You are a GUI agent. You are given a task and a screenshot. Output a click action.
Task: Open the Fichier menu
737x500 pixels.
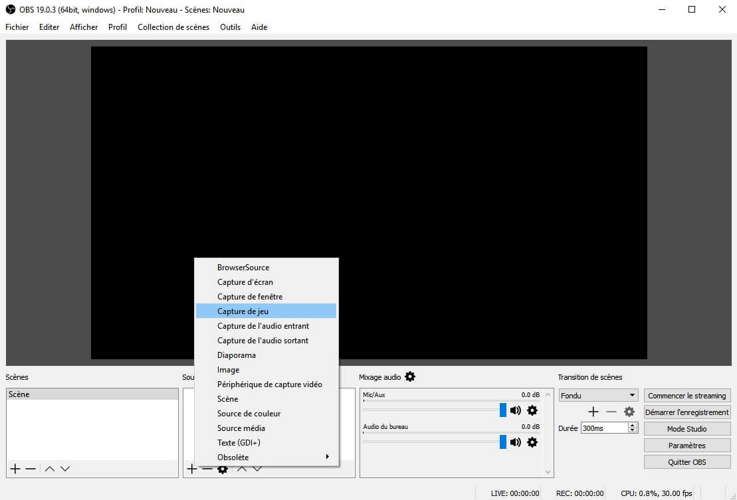[17, 27]
